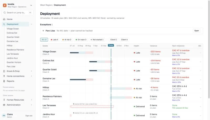Click the started-arrow icon on Jardins Azur
This screenshot has width=210, height=120.
73,113
